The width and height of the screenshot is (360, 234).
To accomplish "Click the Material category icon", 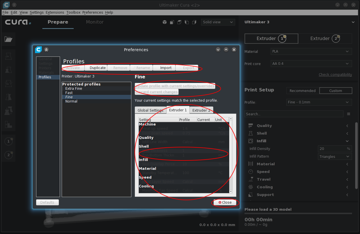I will [x=251, y=164].
